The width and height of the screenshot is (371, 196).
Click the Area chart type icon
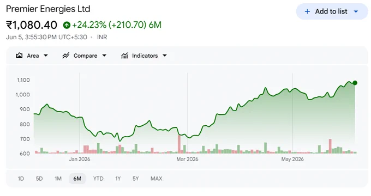(19, 56)
